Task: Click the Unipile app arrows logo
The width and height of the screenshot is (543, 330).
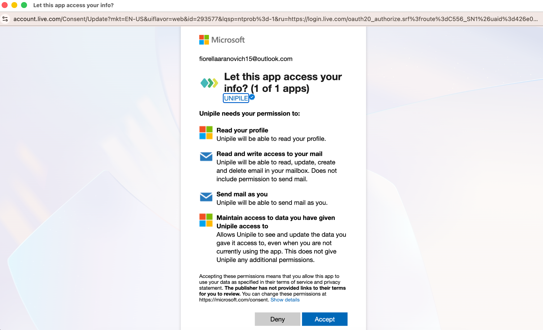Action: tap(209, 83)
